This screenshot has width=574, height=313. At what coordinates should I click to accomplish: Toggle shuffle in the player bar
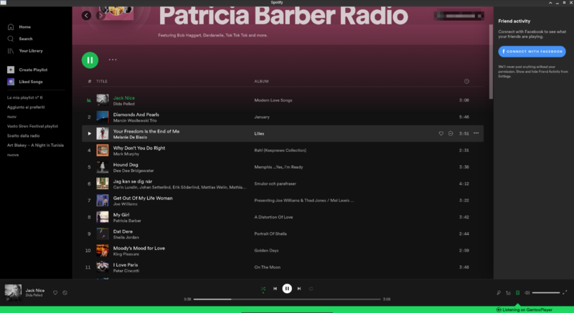(263, 289)
